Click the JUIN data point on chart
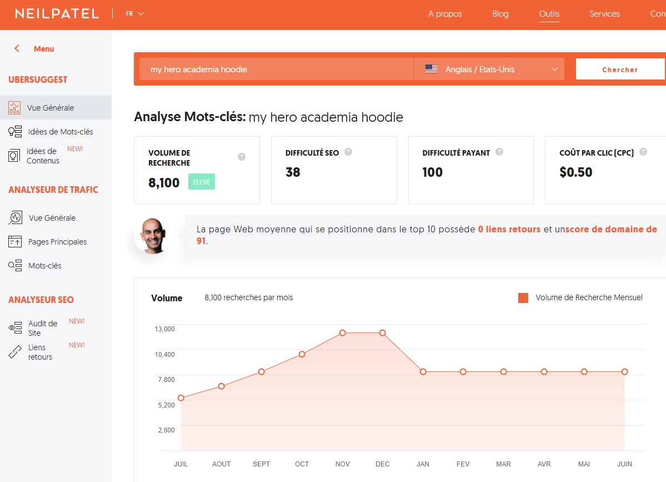 pos(624,371)
